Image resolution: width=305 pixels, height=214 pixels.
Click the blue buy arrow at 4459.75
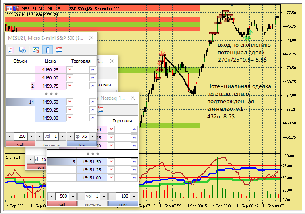tap(93, 86)
